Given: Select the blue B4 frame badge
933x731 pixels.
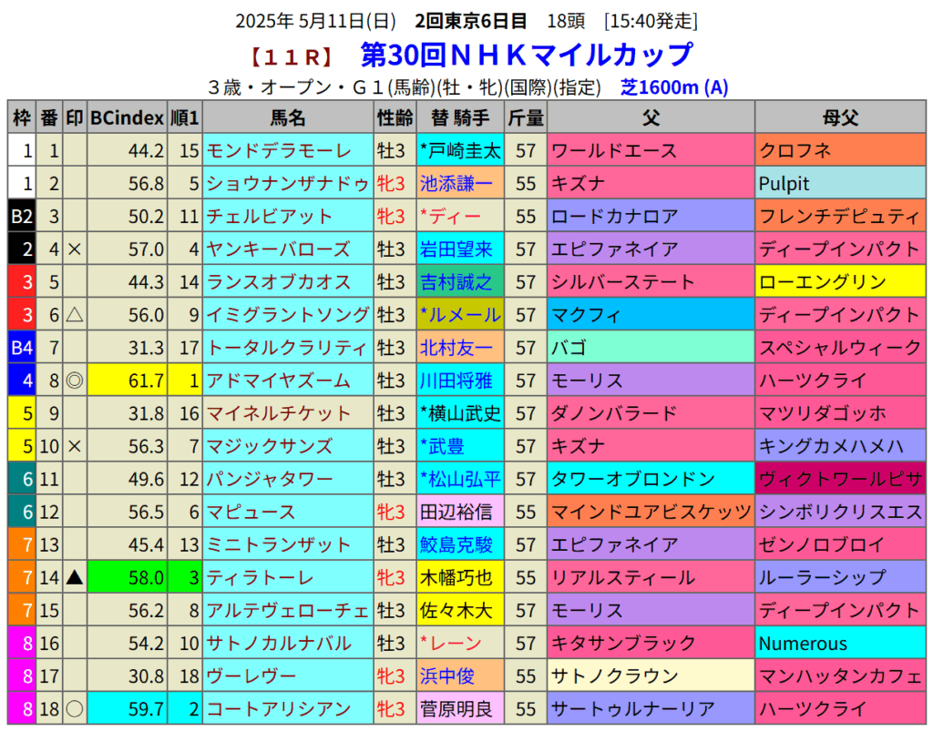Looking at the screenshot, I should pyautogui.click(x=22, y=348).
